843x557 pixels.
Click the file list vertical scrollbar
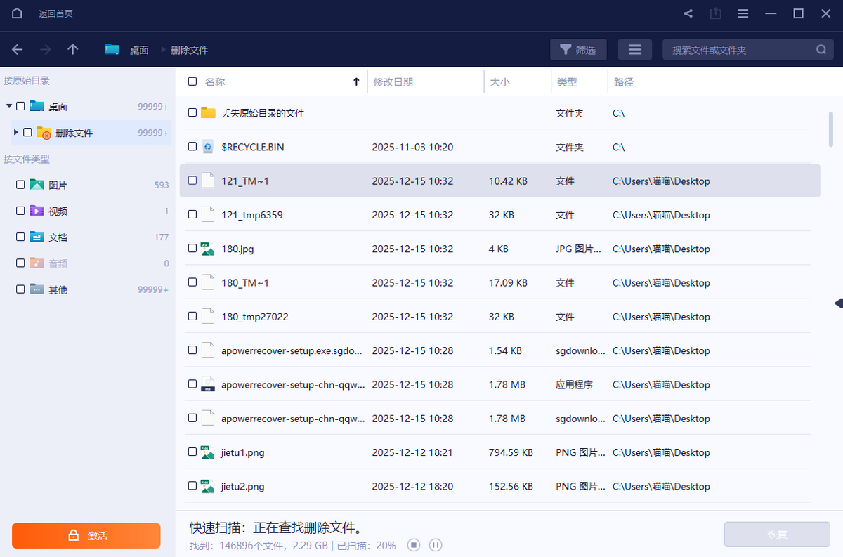832,127
